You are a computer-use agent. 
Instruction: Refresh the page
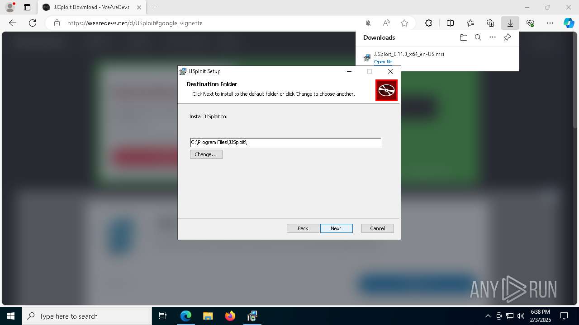click(33, 23)
